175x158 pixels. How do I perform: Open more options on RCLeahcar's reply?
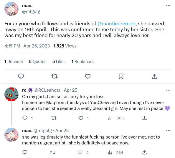pyautogui.click(x=168, y=90)
